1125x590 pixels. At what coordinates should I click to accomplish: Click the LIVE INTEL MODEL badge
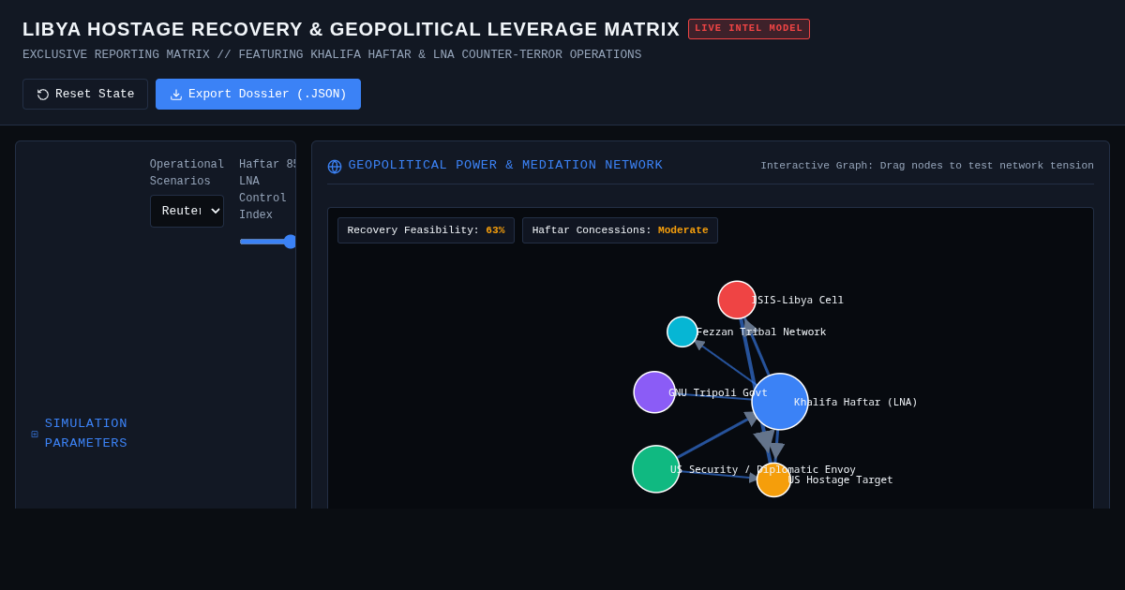pyautogui.click(x=749, y=29)
